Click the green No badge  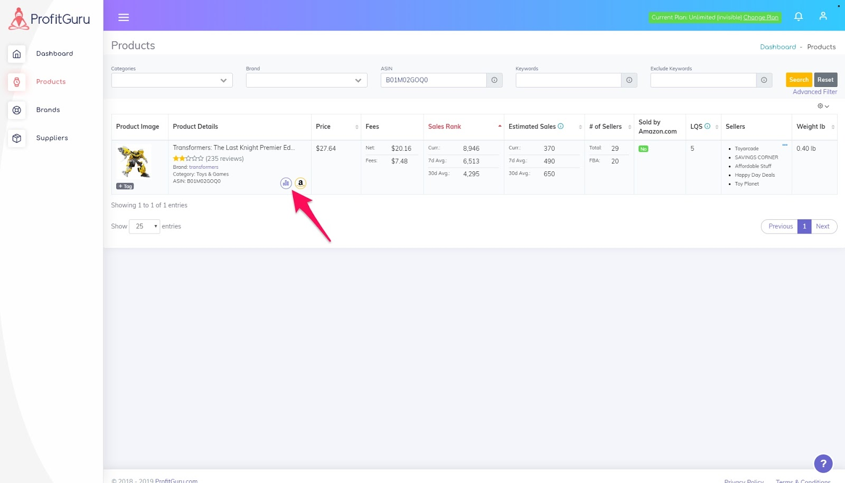coord(643,149)
